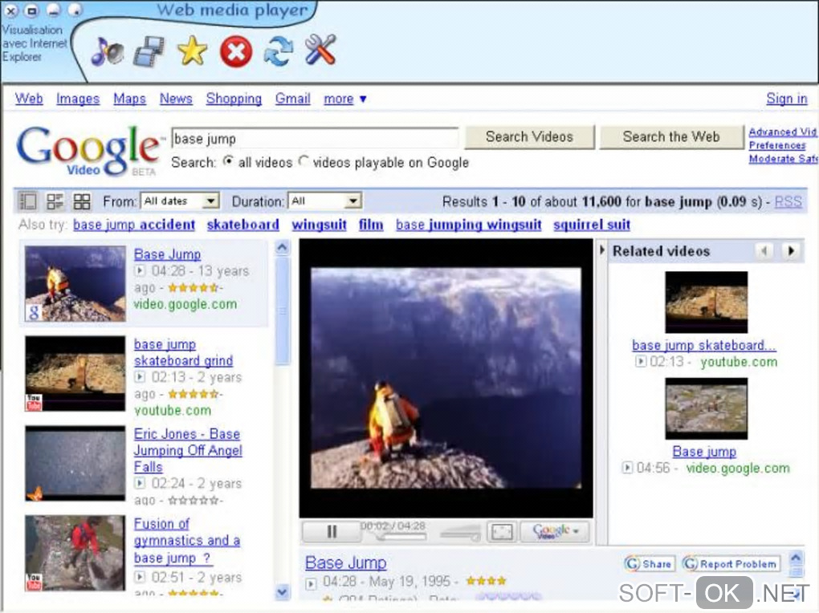This screenshot has width=819, height=613.
Task: Click the red stop X icon
Action: [x=235, y=51]
